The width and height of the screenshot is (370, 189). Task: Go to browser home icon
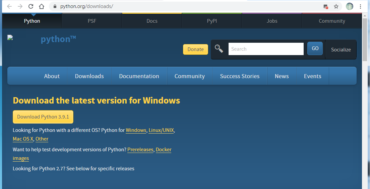coord(42,6)
